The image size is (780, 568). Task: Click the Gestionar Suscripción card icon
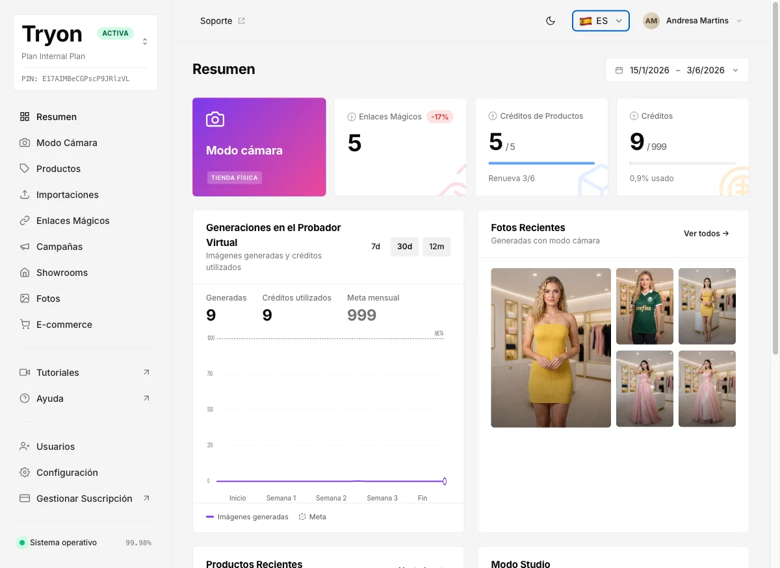click(x=25, y=499)
